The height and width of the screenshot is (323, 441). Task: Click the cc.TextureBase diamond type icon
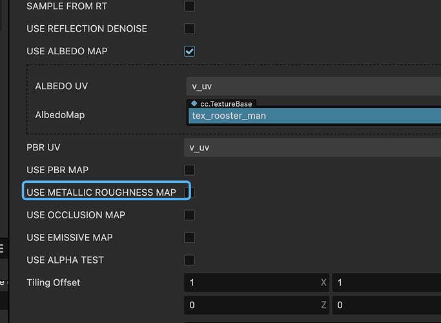[194, 103]
